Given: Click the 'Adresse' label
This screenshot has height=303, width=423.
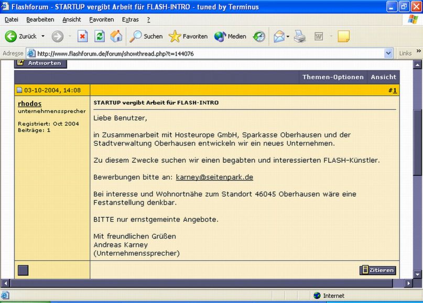Looking at the screenshot, I should point(13,53).
